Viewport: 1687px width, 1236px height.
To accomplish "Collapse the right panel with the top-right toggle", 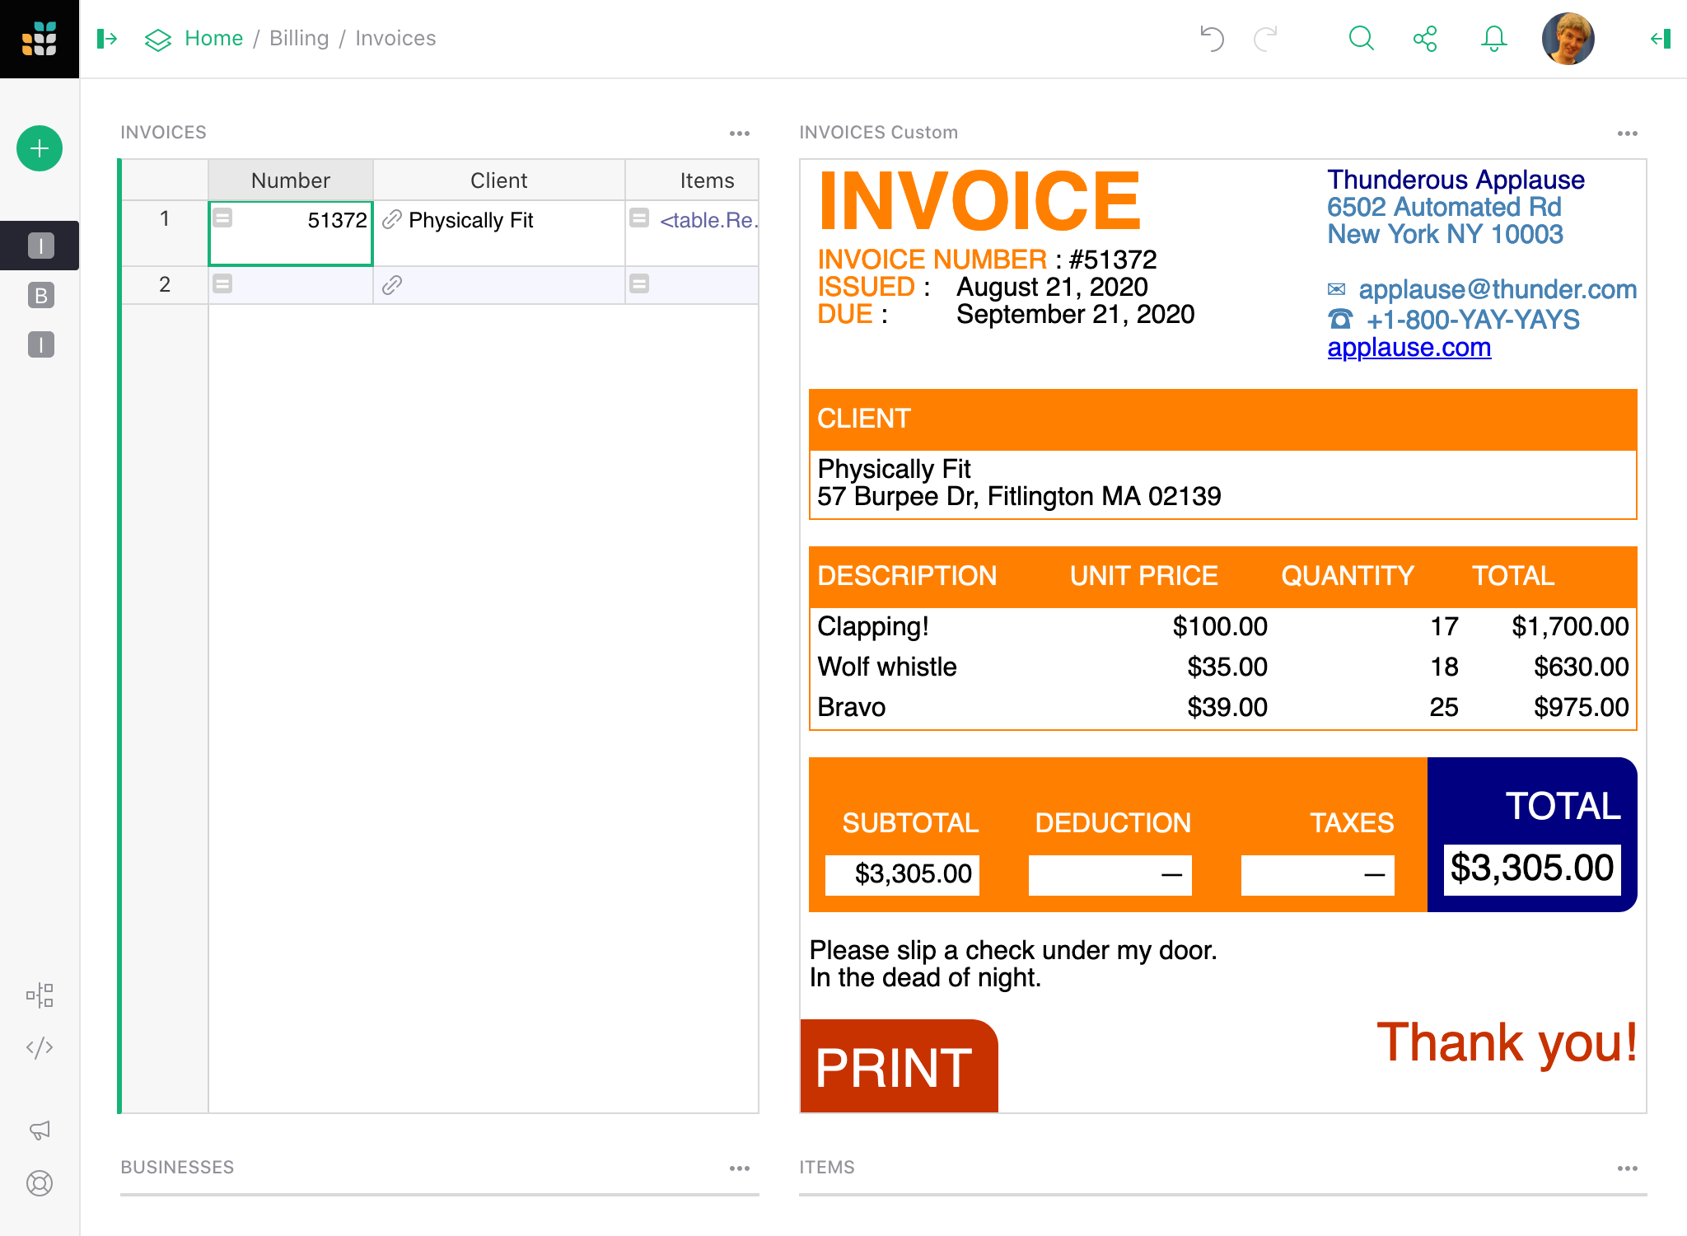I will pyautogui.click(x=1659, y=38).
